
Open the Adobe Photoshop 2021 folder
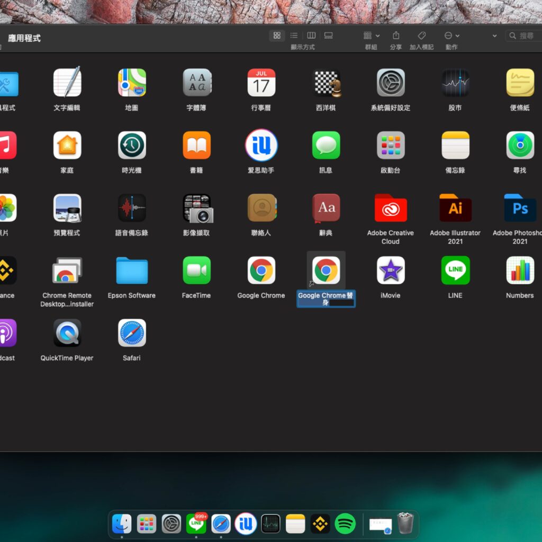coord(520,207)
